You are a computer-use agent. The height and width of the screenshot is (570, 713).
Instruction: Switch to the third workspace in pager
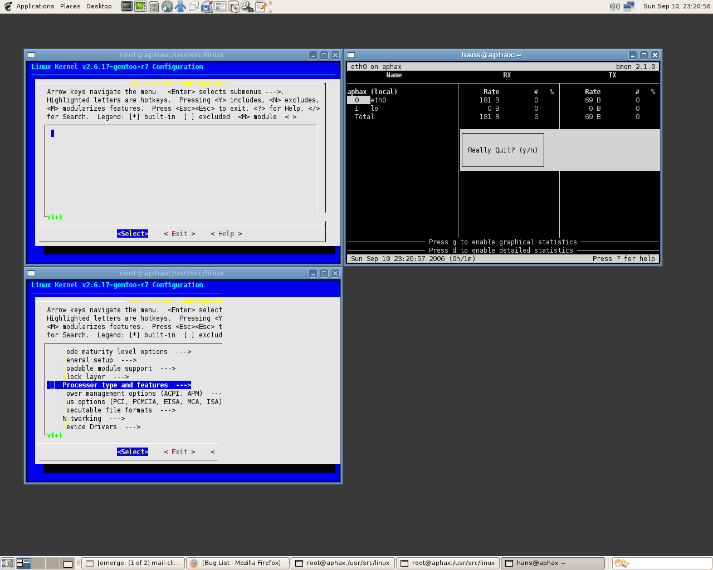coord(52,563)
